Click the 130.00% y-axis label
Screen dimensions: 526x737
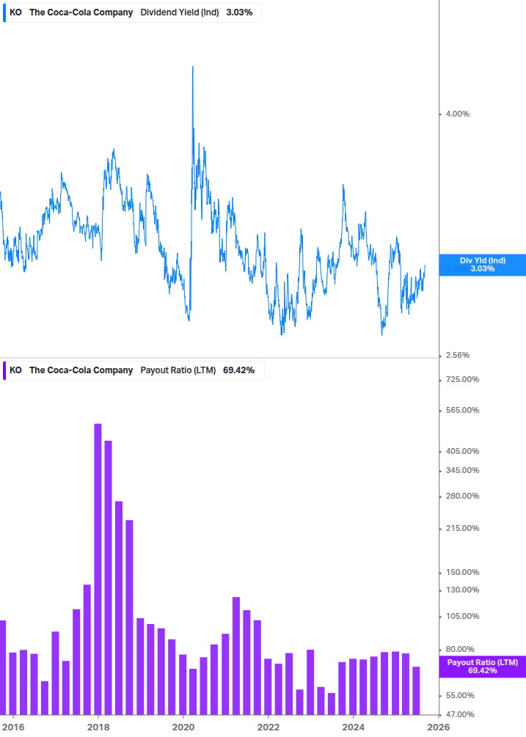(462, 590)
